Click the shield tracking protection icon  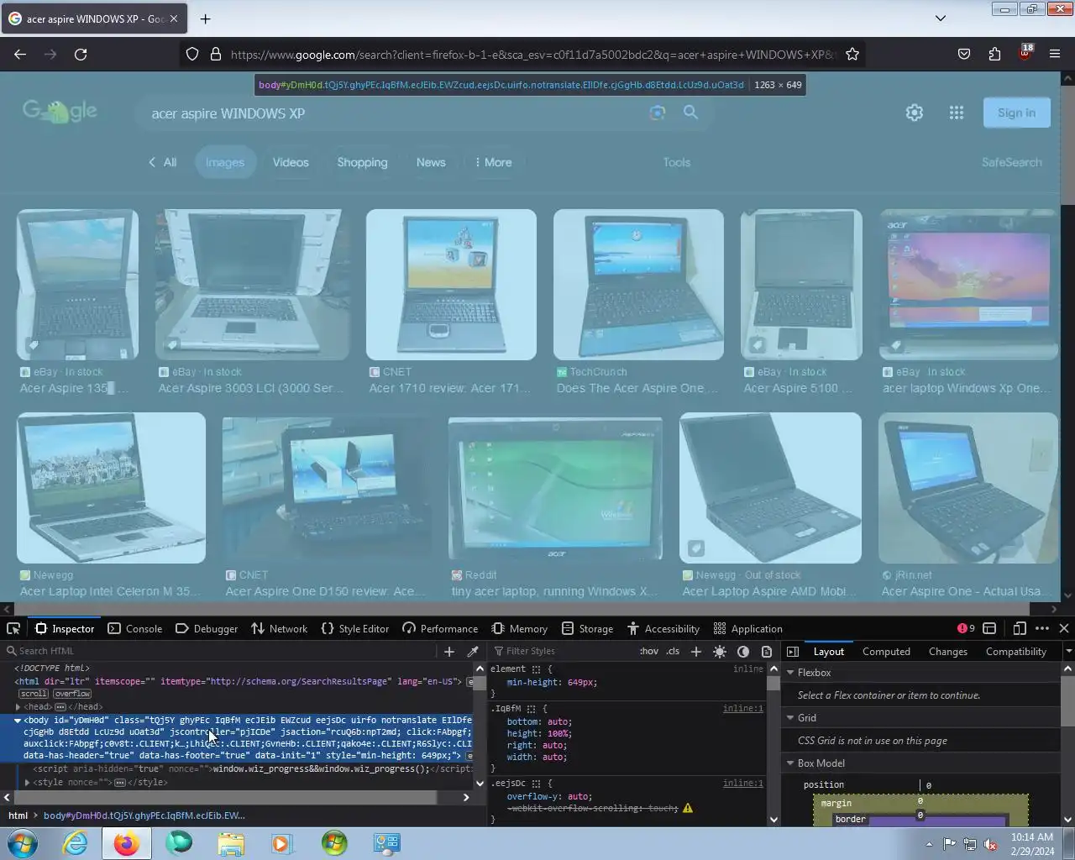(192, 54)
